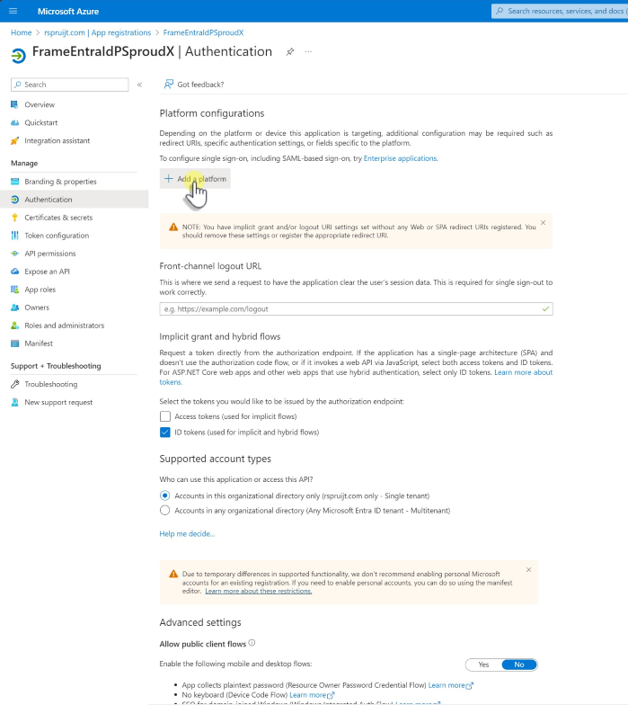The width and height of the screenshot is (628, 705).
Task: Open the Azure portal hamburger menu
Action: click(13, 11)
